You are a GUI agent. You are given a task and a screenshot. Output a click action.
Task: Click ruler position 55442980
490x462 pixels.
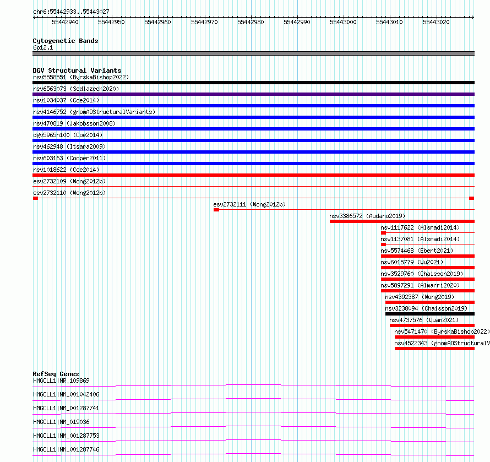251,22
